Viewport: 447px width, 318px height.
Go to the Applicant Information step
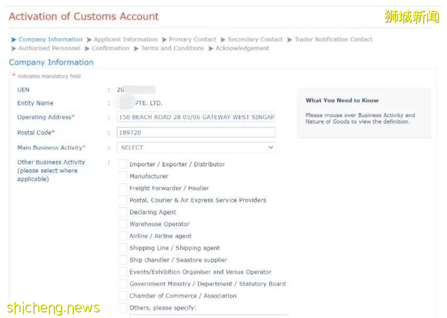(x=125, y=39)
